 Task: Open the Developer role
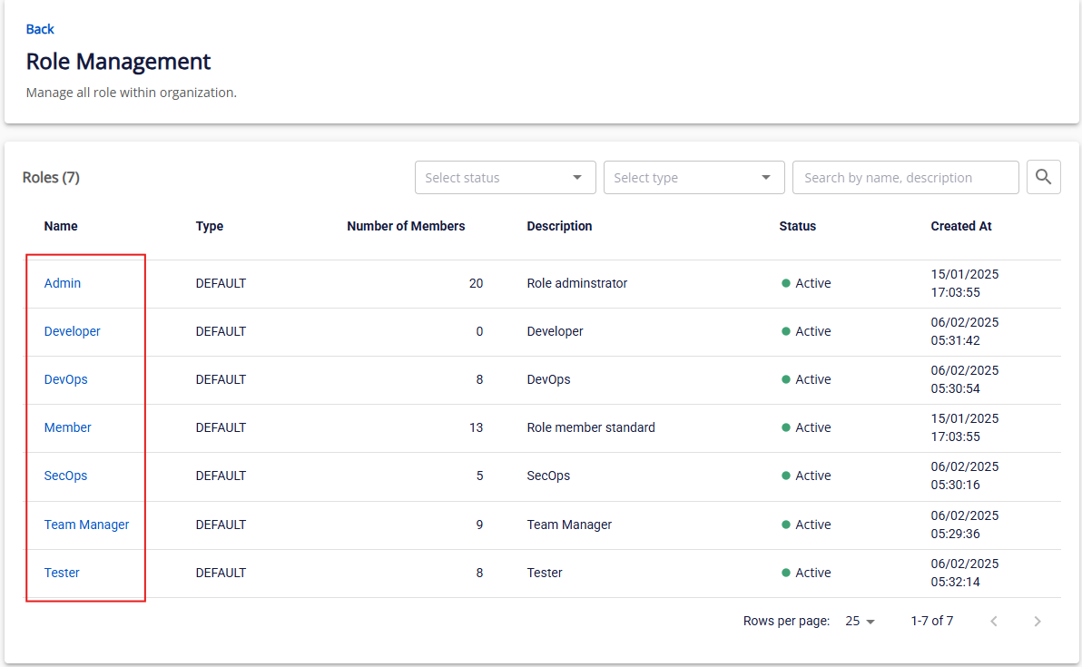pos(73,331)
